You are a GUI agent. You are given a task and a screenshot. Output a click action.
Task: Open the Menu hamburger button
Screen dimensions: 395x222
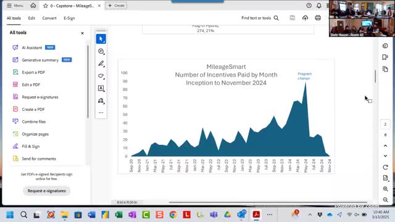15,6
